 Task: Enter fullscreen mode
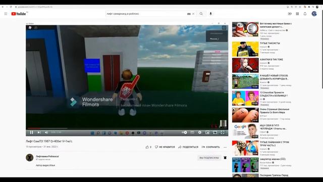[223, 132]
